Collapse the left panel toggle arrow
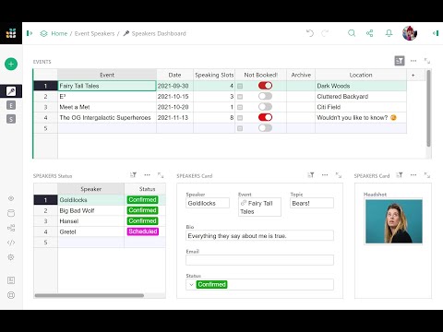This screenshot has height=332, width=443. click(x=30, y=33)
